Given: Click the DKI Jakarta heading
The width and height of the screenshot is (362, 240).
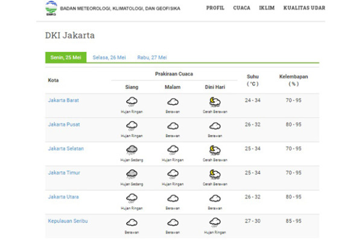Looking at the screenshot, I should click(x=70, y=35).
